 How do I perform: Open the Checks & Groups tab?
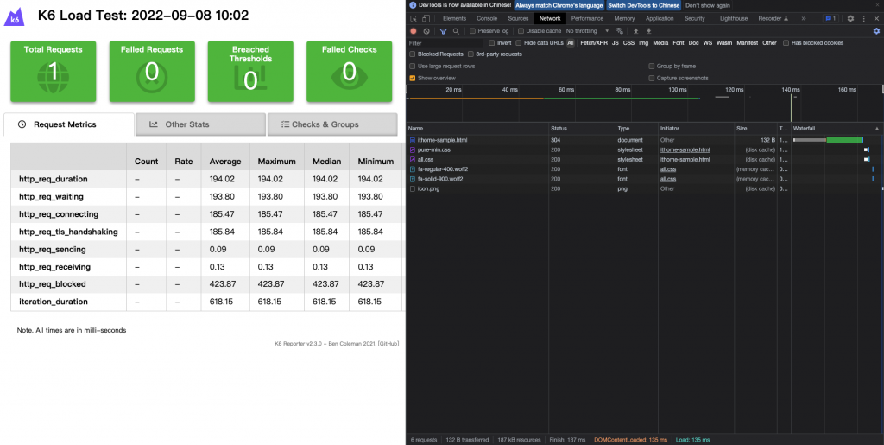point(332,124)
